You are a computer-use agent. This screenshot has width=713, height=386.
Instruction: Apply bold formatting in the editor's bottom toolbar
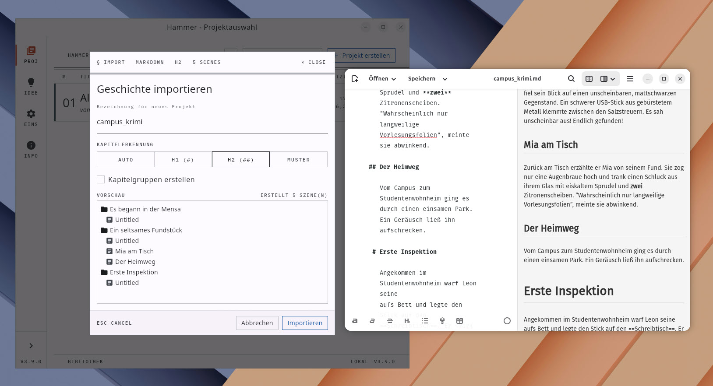click(x=355, y=321)
